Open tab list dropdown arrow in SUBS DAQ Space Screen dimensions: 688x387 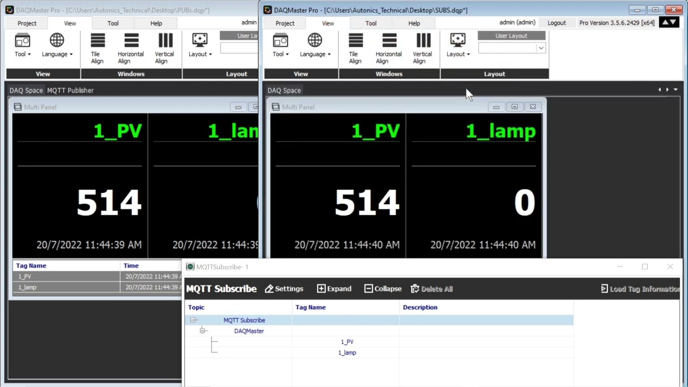(676, 90)
